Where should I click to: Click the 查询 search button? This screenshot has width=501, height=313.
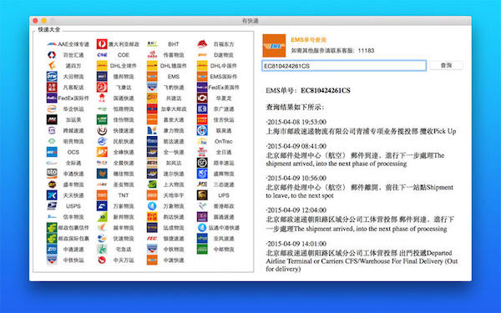pos(446,65)
